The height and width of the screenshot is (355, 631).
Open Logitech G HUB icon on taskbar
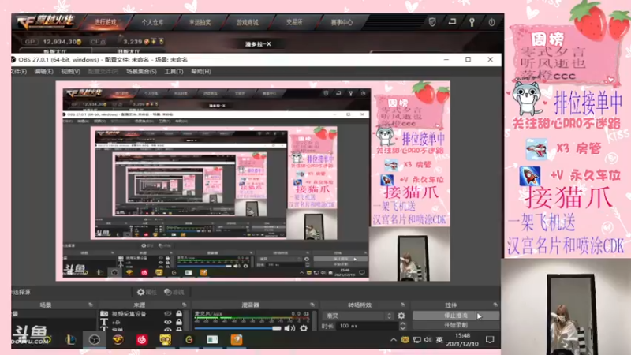pos(189,340)
